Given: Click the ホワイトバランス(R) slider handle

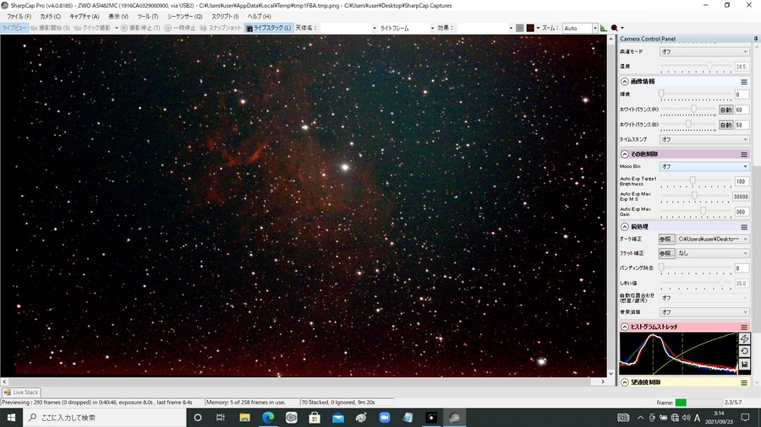Looking at the screenshot, I should (x=693, y=109).
